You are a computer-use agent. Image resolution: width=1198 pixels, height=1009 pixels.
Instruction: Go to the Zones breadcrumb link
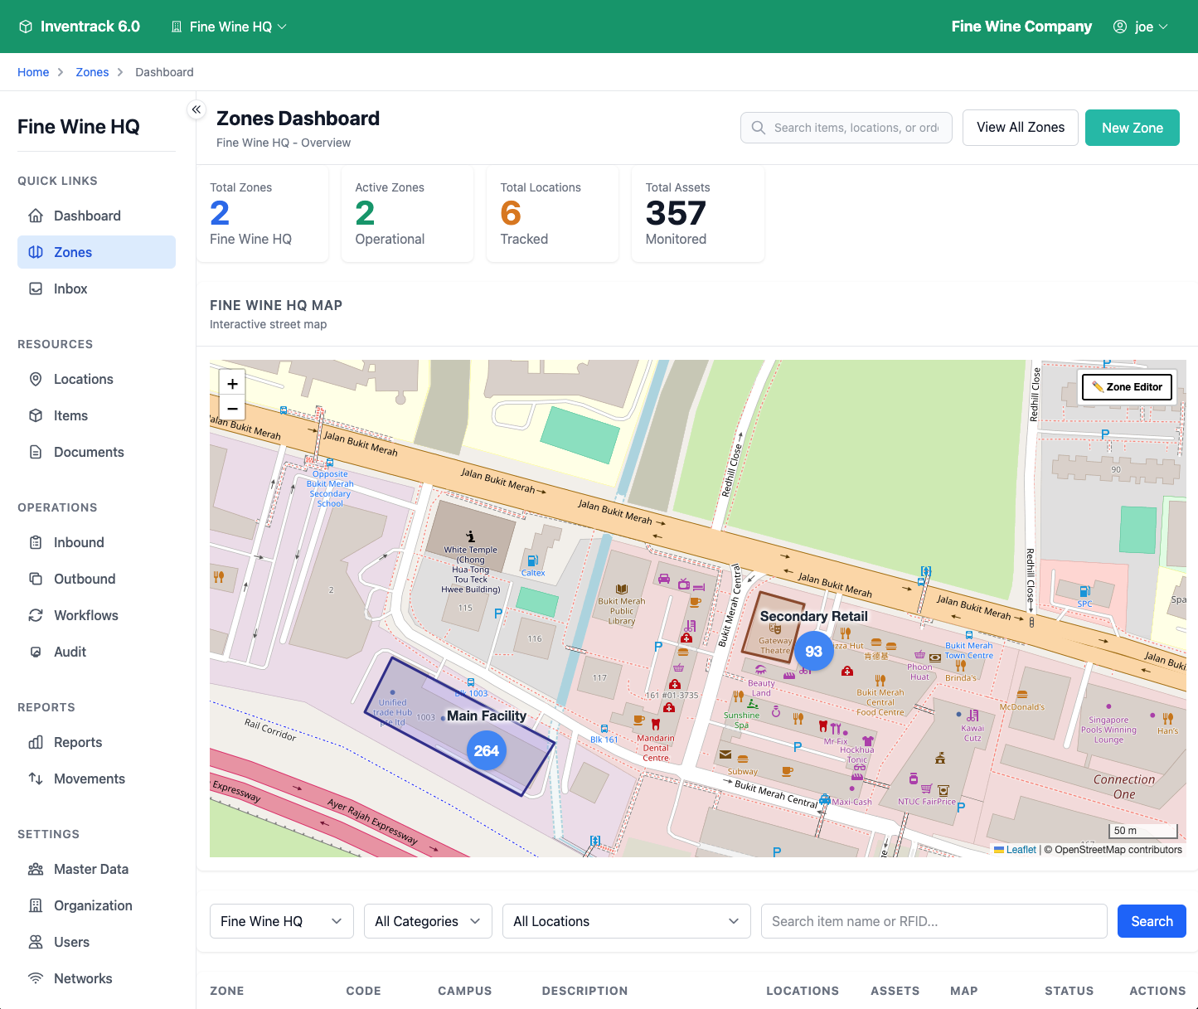click(92, 72)
